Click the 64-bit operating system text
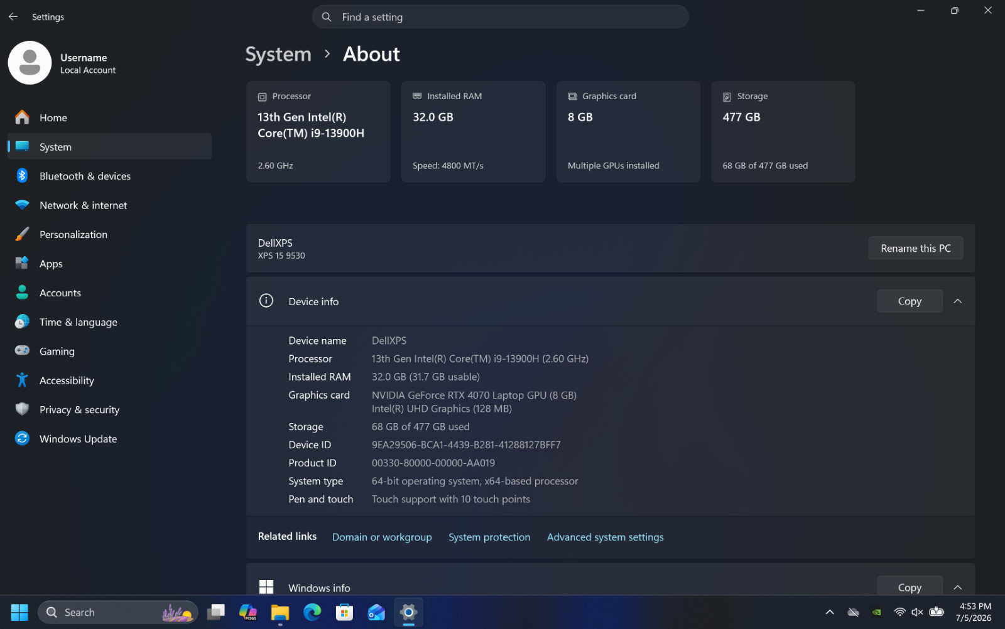1005x629 pixels. click(475, 481)
